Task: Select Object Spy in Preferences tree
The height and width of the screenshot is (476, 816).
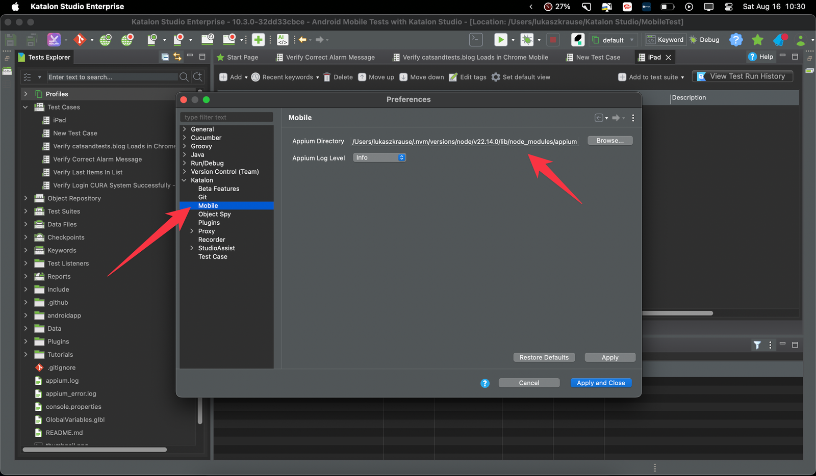Action: pos(214,215)
